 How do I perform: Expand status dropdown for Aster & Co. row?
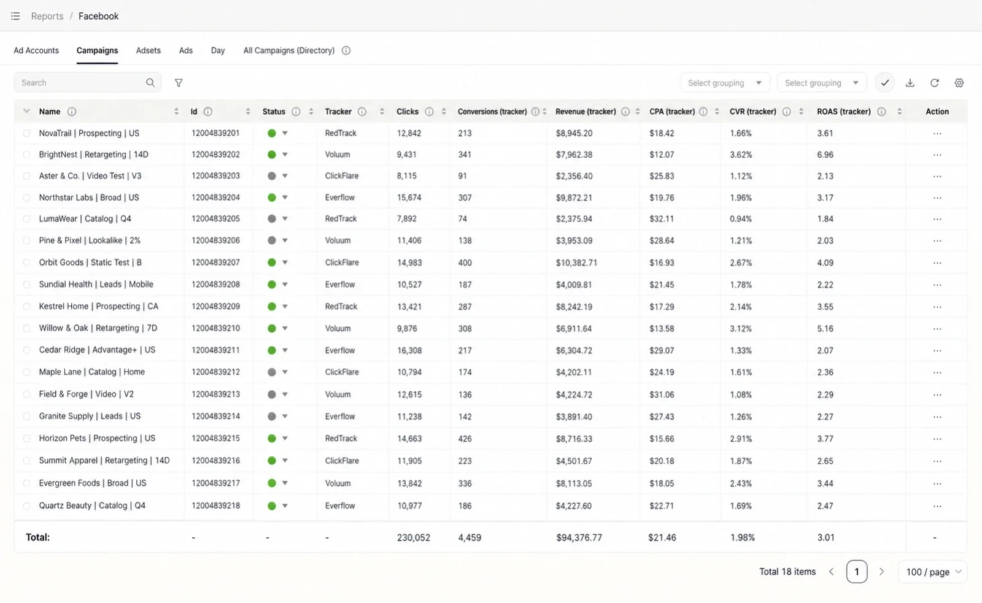[285, 176]
